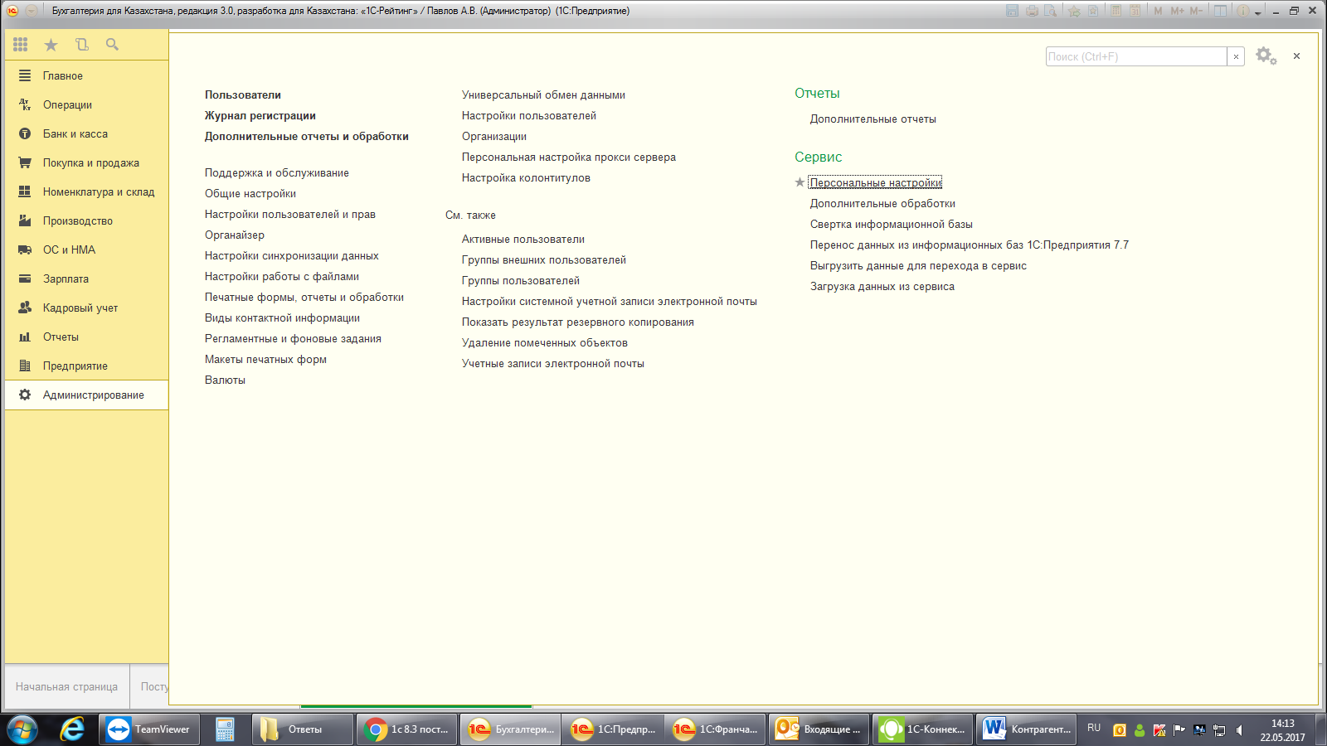Click the M memory button
1327x746 pixels.
coord(1158,11)
